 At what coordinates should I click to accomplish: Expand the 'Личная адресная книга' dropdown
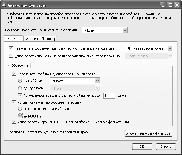click(x=170, y=48)
